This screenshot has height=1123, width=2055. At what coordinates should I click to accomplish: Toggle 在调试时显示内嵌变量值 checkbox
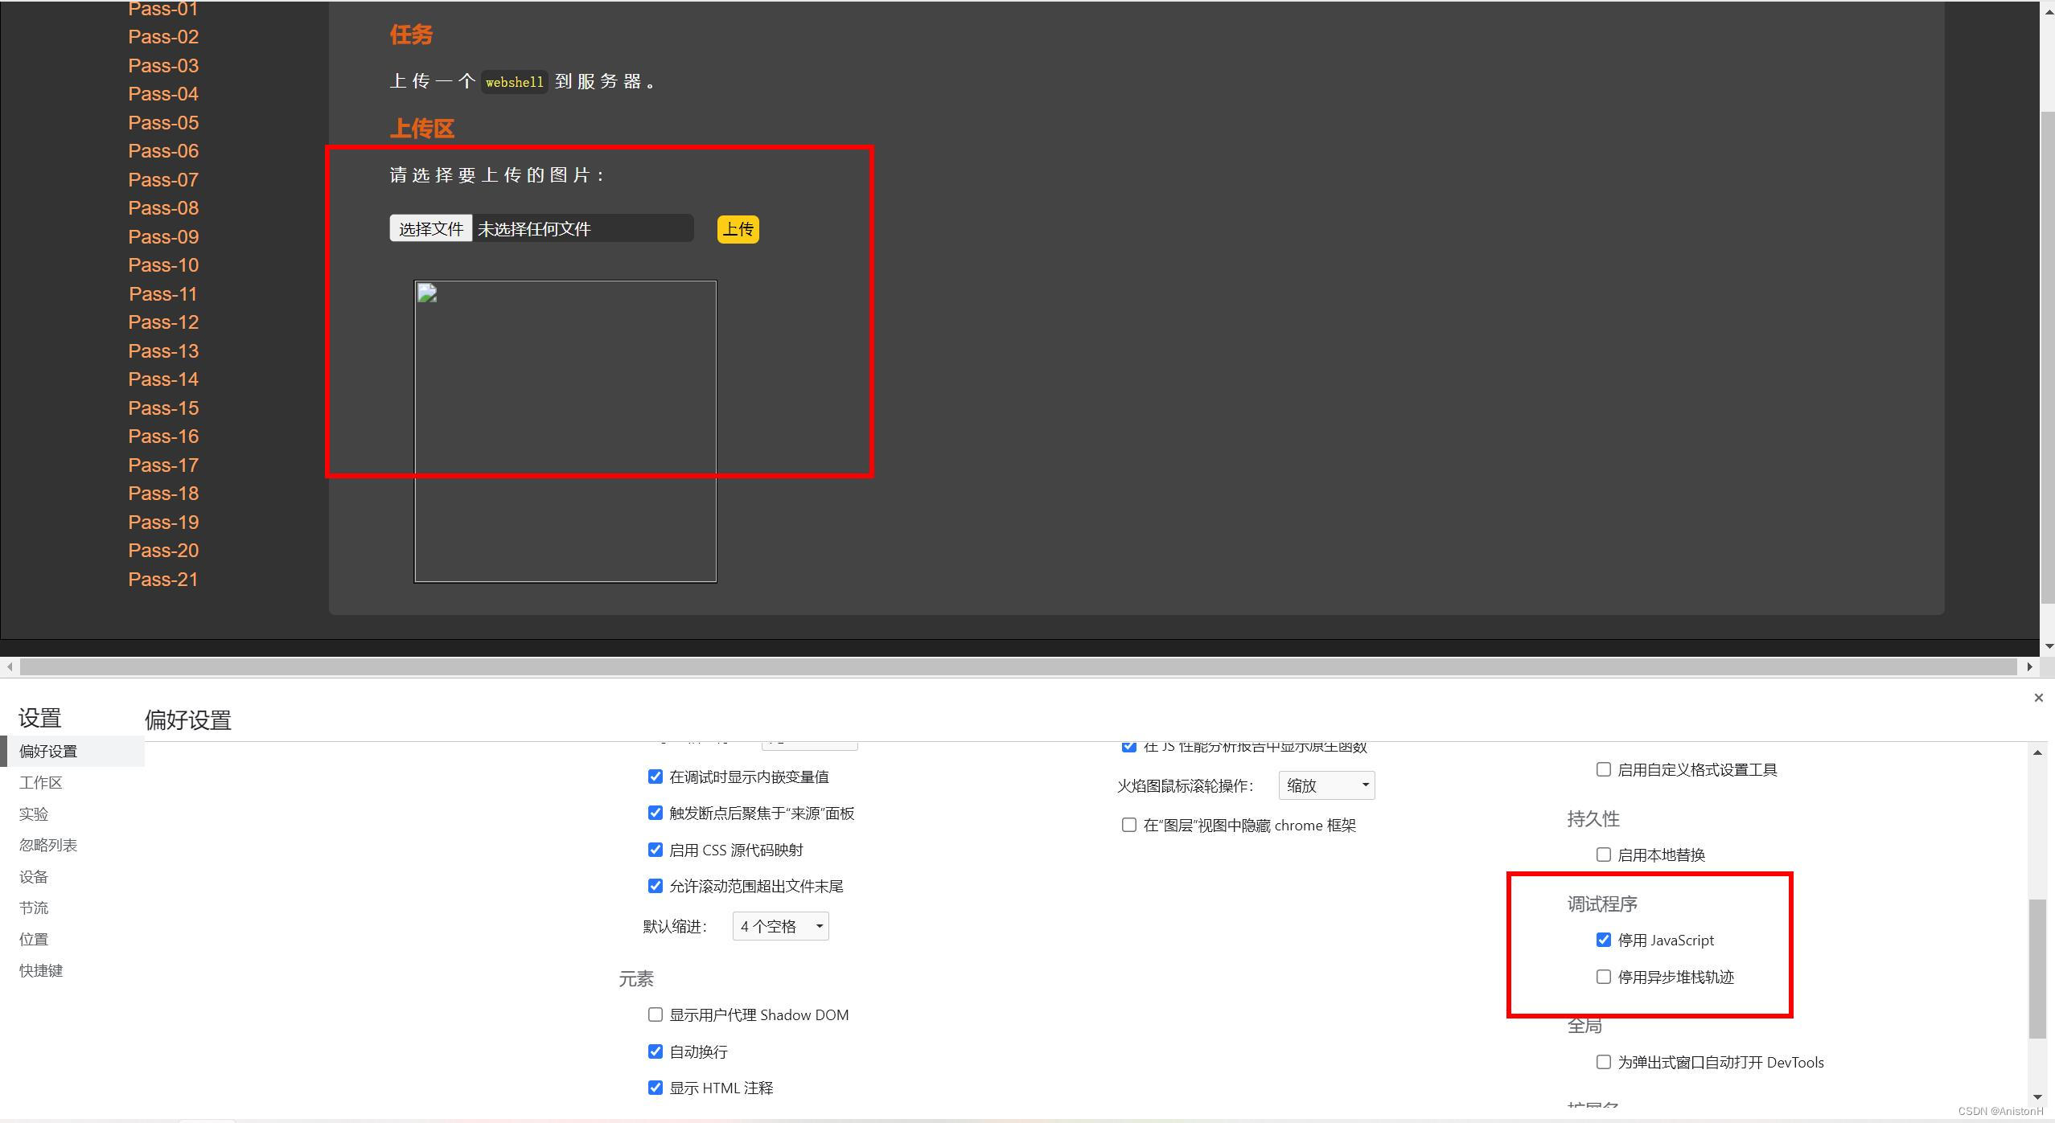coord(655,777)
